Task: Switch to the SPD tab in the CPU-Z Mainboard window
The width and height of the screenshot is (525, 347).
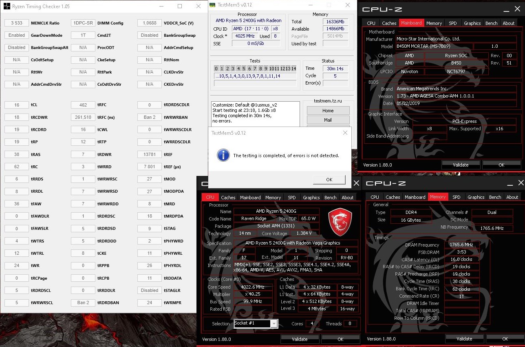Action: point(452,23)
